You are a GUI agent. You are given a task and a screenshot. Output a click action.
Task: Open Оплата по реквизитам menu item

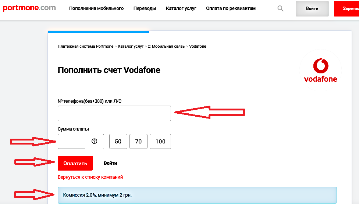(231, 8)
